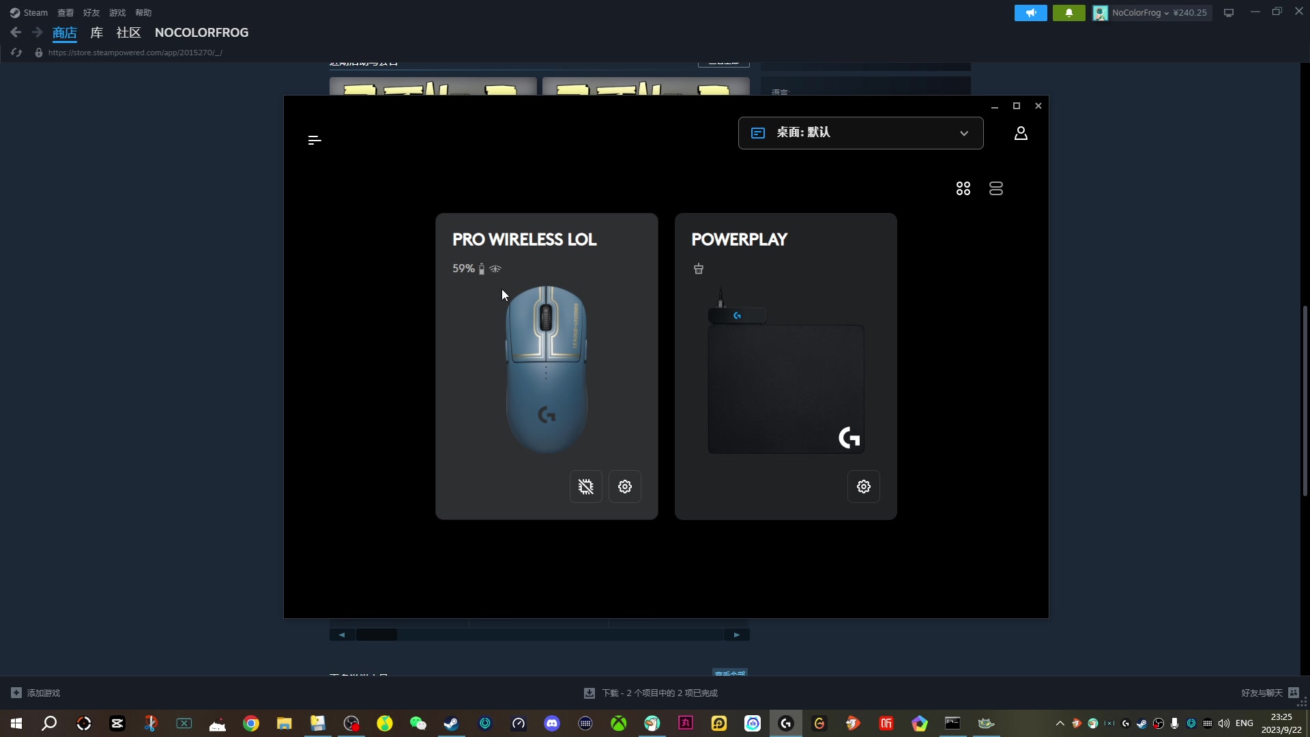Select the PRO WIRELESS LOL mouse image

[x=546, y=369]
